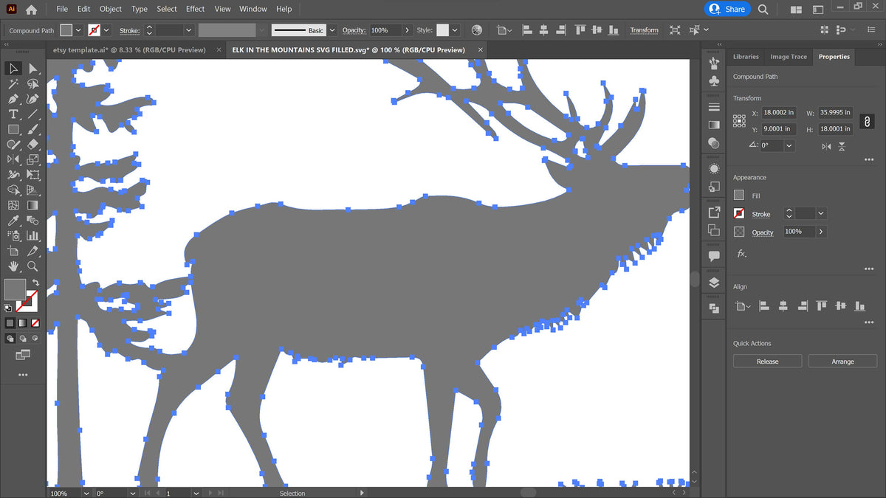Pick the Lasso tool
The width and height of the screenshot is (886, 498).
(32, 84)
